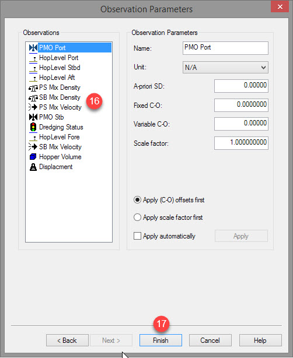Click the HopLevel Fore level icon
This screenshot has height=358, width=293.
[x=33, y=137]
